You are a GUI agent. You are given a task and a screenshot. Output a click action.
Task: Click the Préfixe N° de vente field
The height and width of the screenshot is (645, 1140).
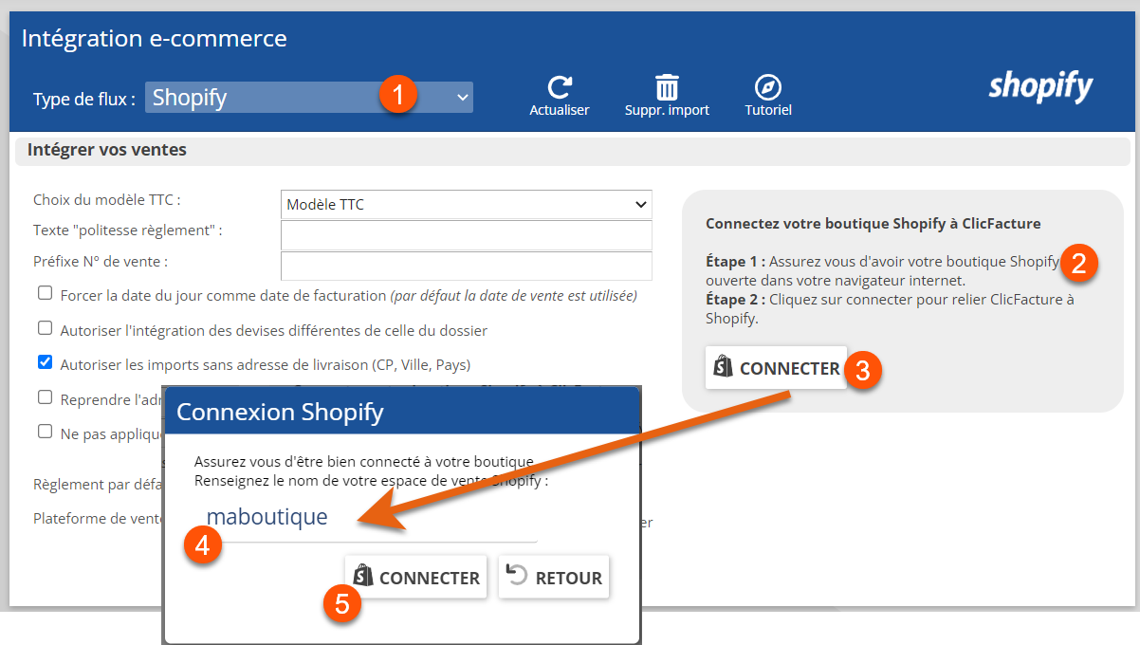(467, 266)
